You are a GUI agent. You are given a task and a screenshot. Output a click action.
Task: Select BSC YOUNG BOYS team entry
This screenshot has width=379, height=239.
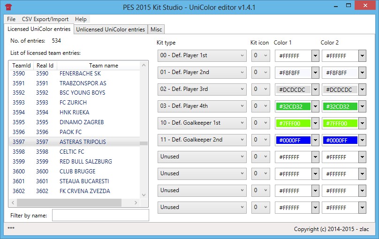point(75,93)
